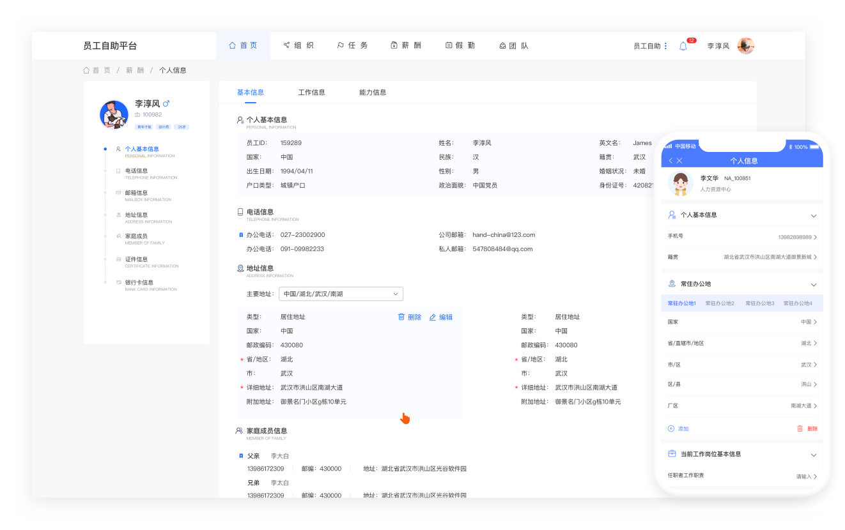Switch to the 能力信息 tab
Image resolution: width=845 pixels, height=530 pixels.
click(373, 93)
